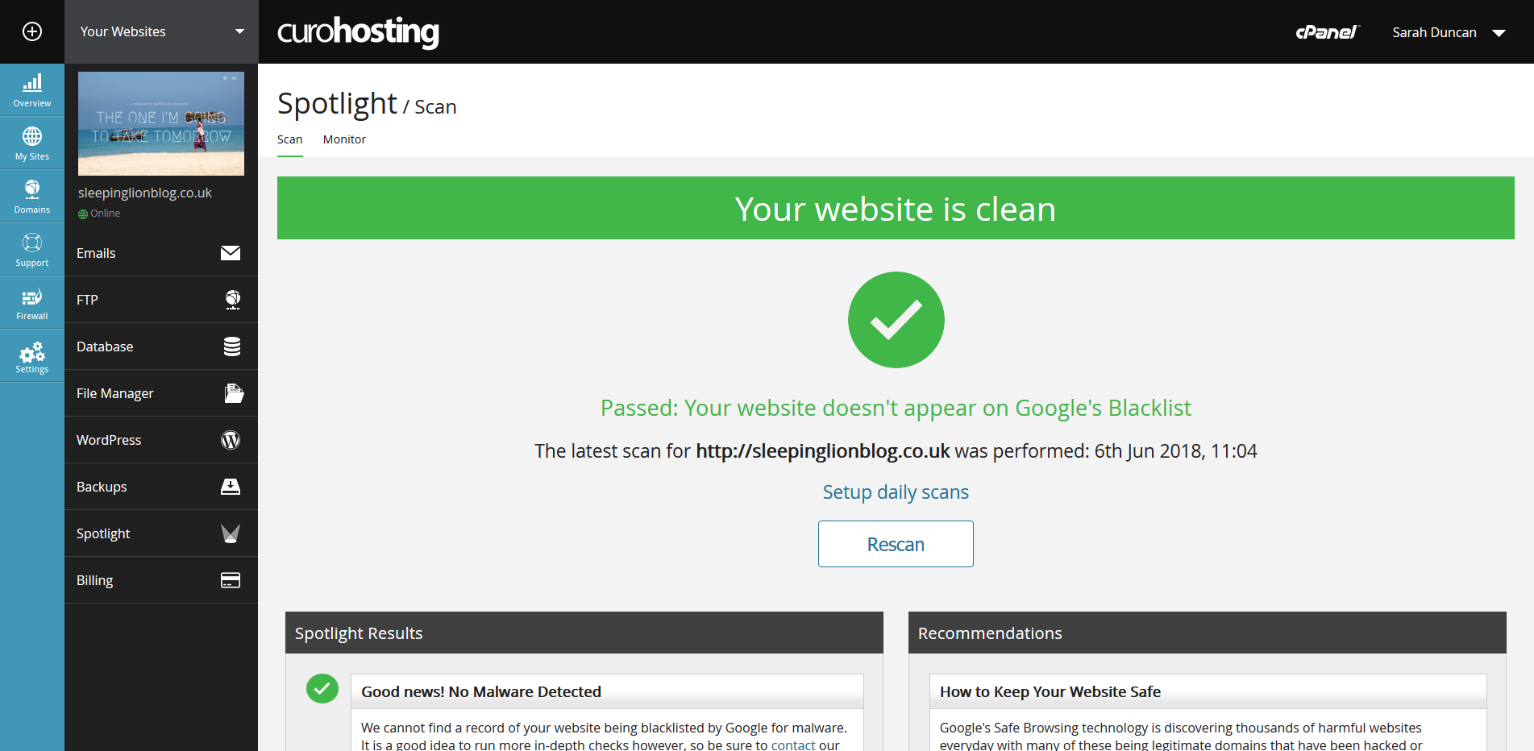Viewport: 1534px width, 751px height.
Task: Click the Setup daily scans link
Action: click(x=896, y=492)
